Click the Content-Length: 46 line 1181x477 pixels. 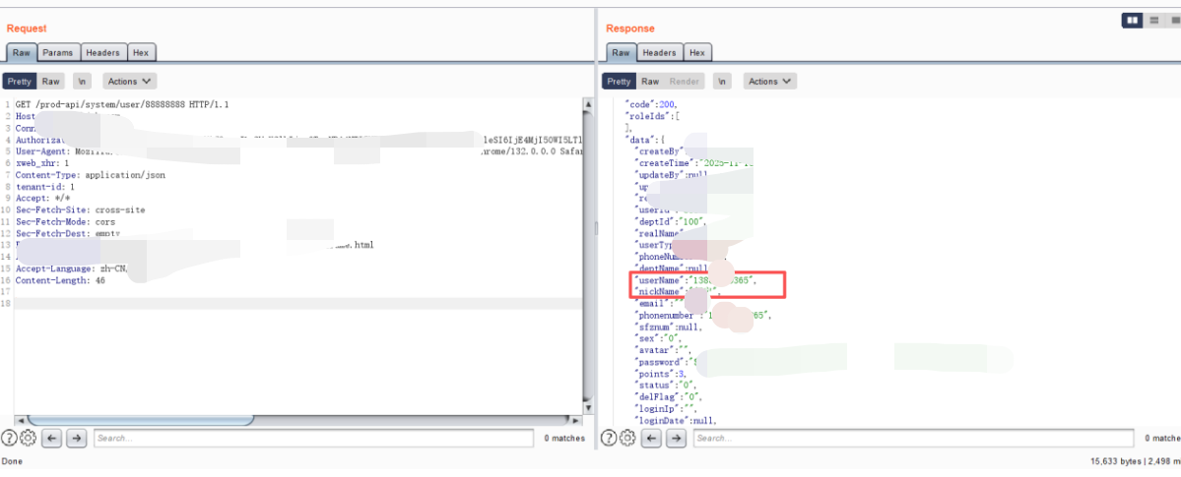[x=60, y=280]
